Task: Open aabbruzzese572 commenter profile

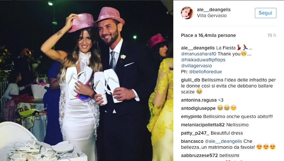Action: (x=199, y=156)
